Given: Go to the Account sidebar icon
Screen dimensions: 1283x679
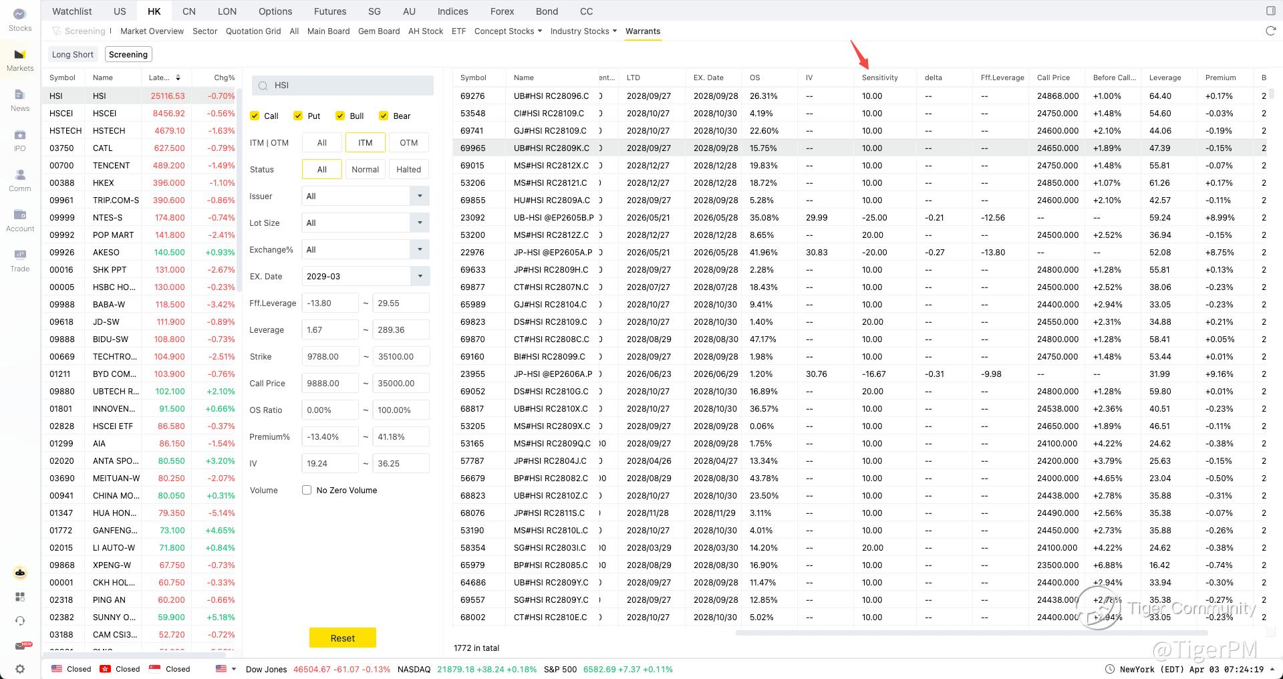Looking at the screenshot, I should tap(19, 220).
